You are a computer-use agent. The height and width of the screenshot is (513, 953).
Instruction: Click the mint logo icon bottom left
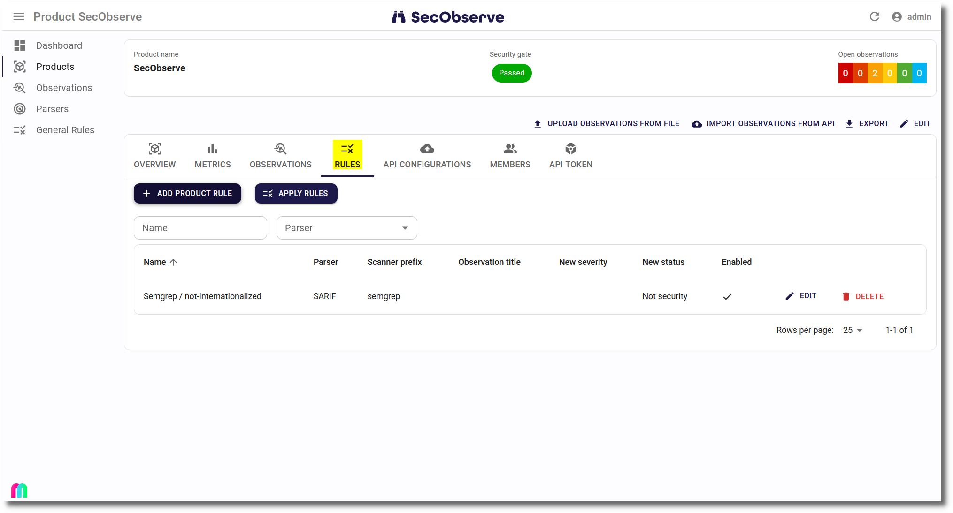point(19,490)
